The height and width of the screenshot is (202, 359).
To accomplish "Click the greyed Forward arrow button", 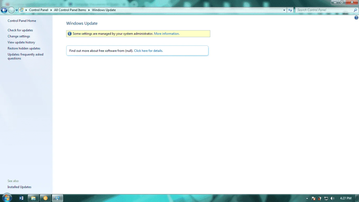I will pos(11,10).
